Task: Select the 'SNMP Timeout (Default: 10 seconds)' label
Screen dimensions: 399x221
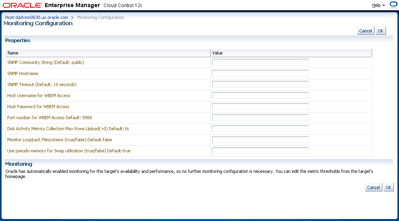Action: (x=42, y=84)
